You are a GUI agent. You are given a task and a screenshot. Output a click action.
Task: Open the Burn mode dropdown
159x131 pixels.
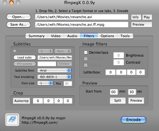point(63,51)
